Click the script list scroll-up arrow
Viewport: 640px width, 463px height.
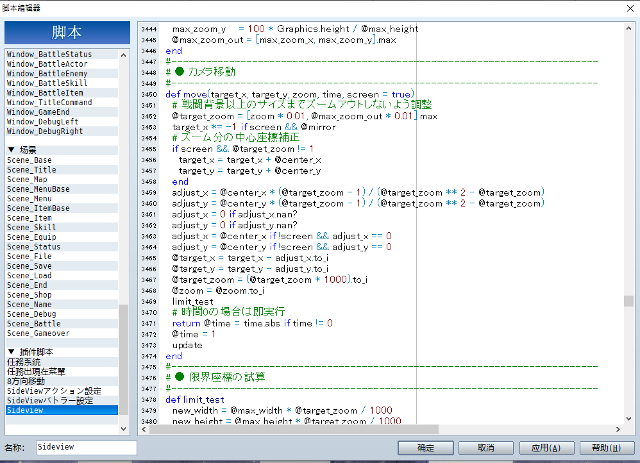123,55
